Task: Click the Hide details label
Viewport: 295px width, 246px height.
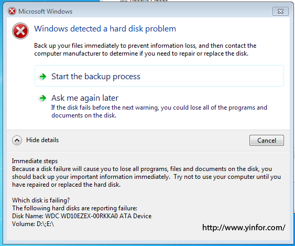Action: [42, 140]
